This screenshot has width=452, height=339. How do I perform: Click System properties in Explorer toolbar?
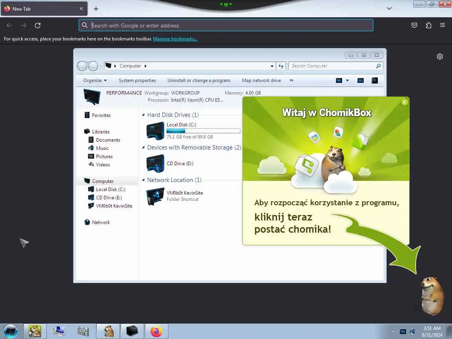tap(137, 80)
